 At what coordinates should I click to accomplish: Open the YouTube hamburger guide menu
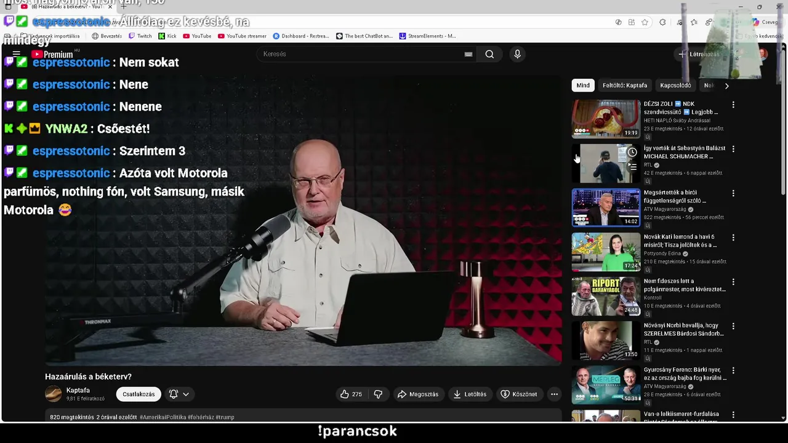(17, 54)
